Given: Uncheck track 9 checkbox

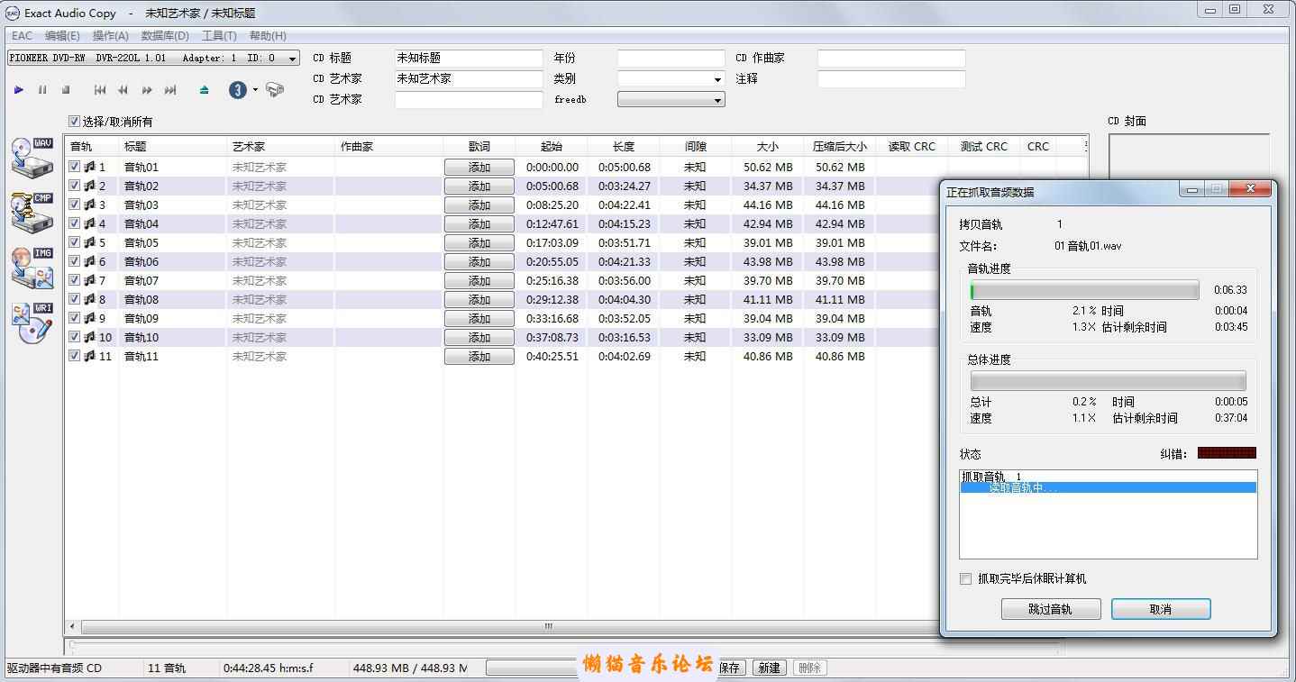Looking at the screenshot, I should click(75, 318).
